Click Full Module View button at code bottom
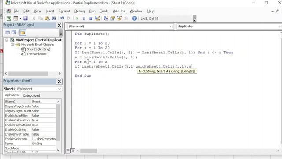The image size is (282, 159). click(x=73, y=151)
